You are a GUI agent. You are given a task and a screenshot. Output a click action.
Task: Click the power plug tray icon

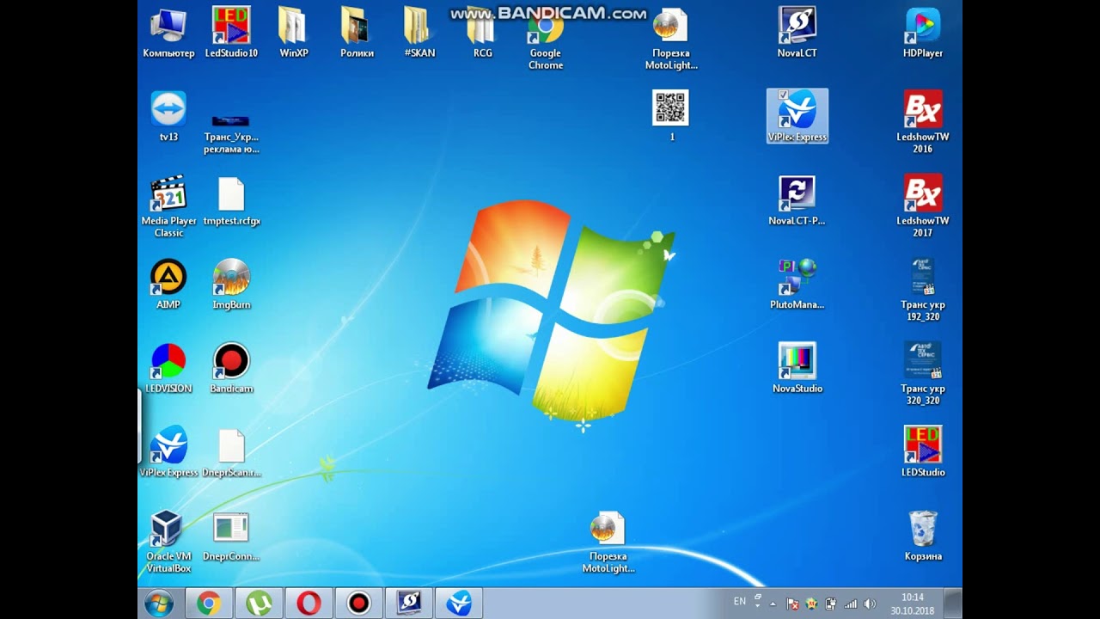pyautogui.click(x=831, y=604)
